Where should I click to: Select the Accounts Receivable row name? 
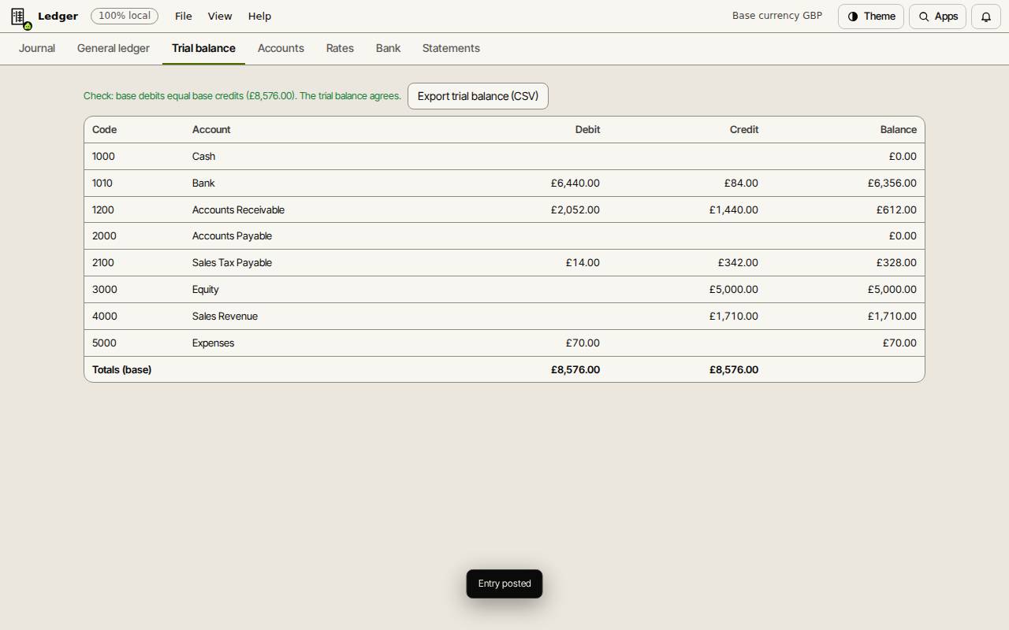pyautogui.click(x=238, y=209)
